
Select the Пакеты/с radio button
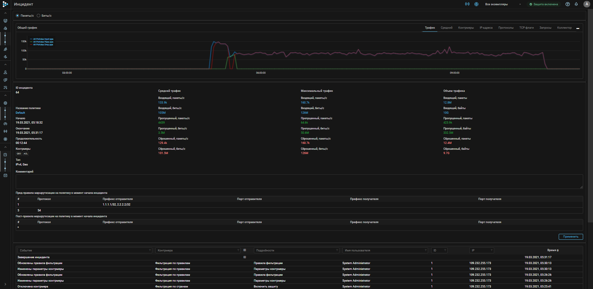[x=18, y=16]
